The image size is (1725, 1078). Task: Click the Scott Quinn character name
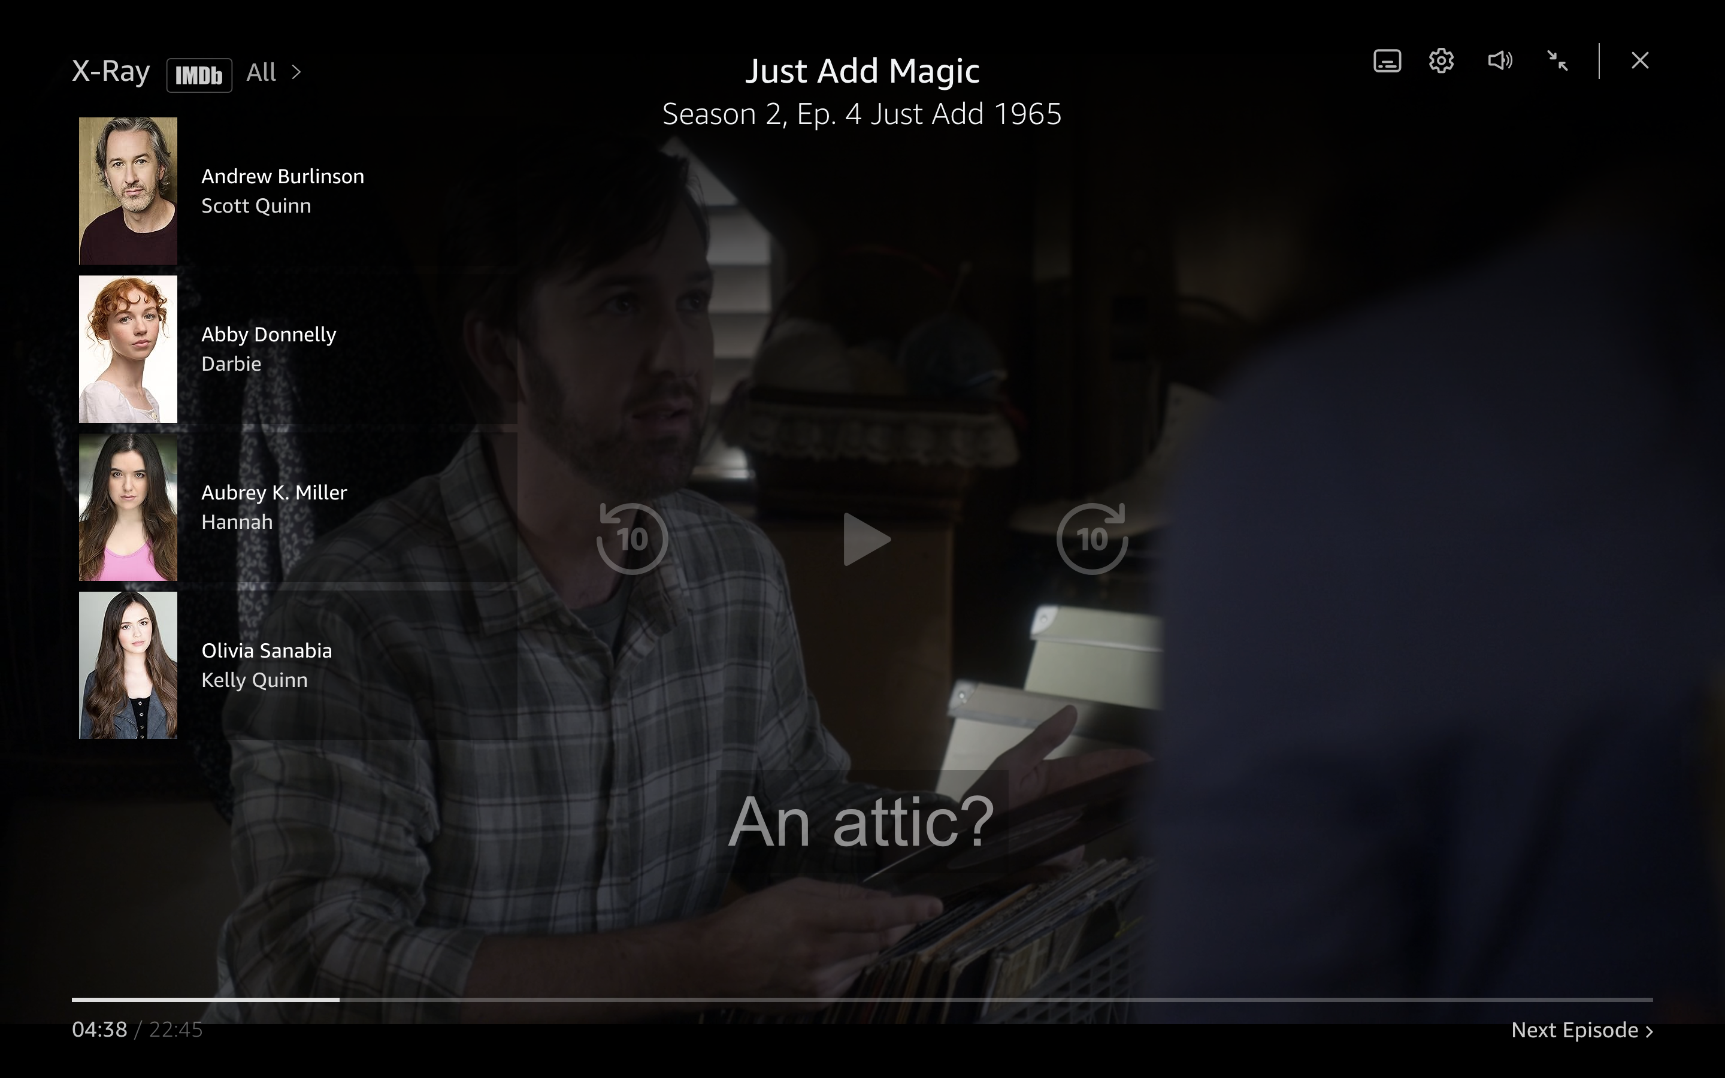coord(256,206)
